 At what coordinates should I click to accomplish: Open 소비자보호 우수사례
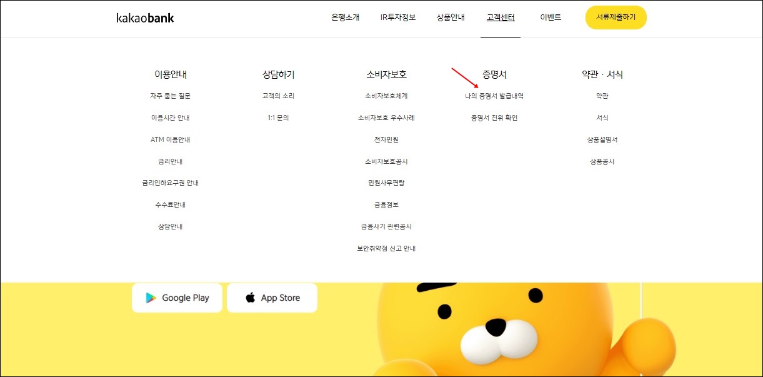pos(387,118)
